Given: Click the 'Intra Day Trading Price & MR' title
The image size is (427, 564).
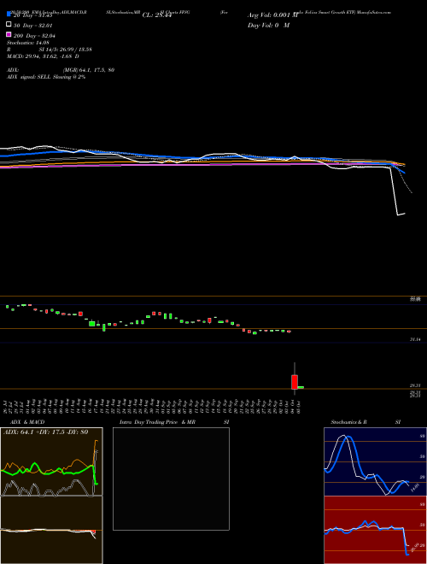Looking at the screenshot, I should coord(157,422).
